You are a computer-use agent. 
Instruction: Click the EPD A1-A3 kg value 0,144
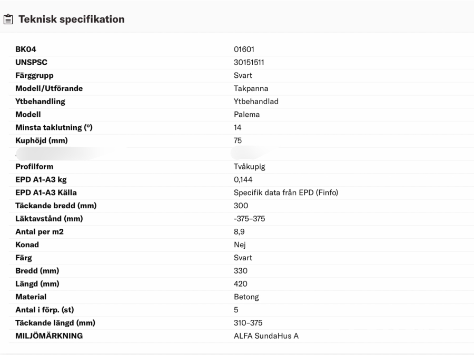[x=243, y=180]
